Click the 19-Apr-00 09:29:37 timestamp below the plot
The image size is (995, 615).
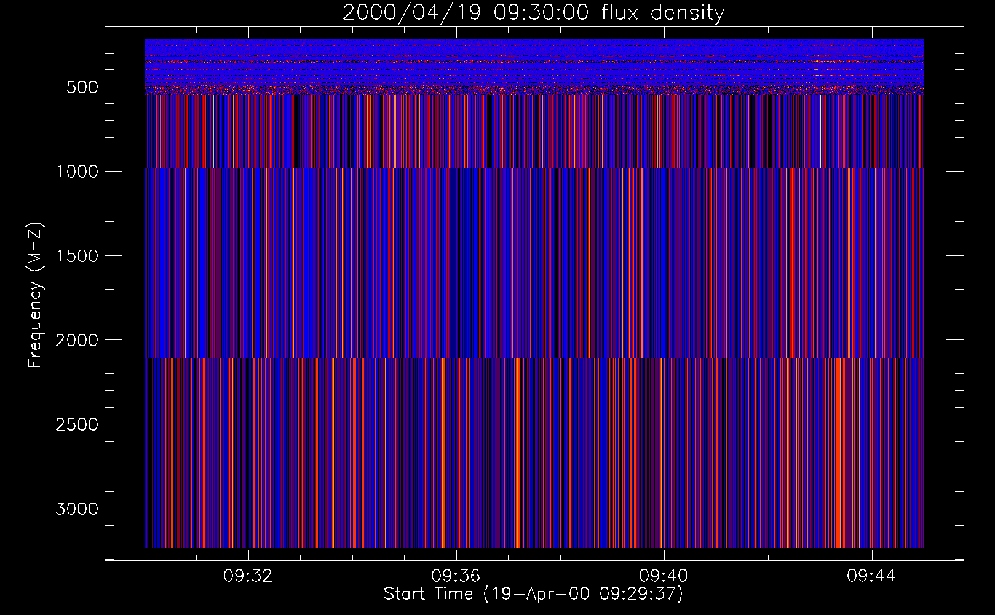(x=582, y=594)
